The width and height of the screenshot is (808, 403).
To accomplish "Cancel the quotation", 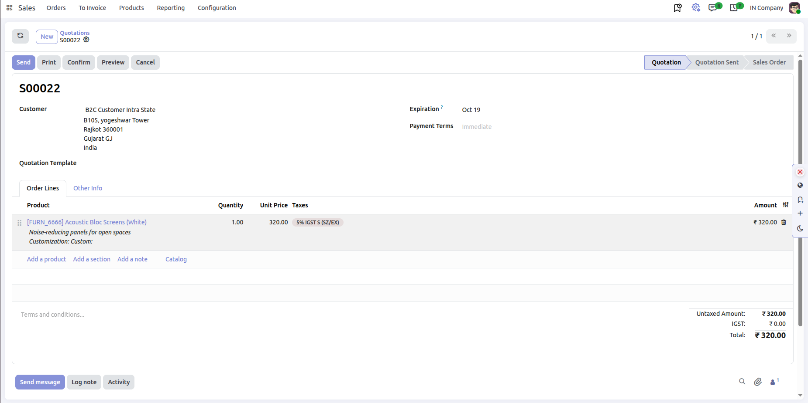I will (145, 62).
